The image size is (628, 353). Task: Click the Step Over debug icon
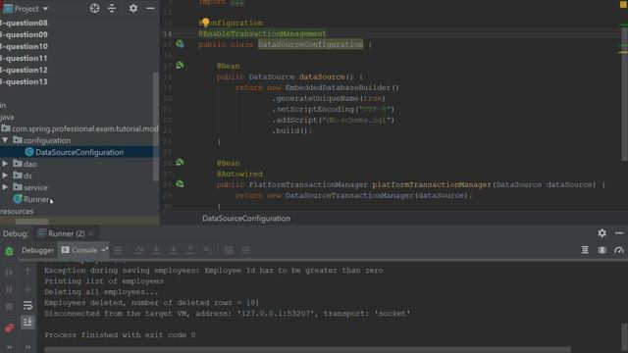(139, 250)
